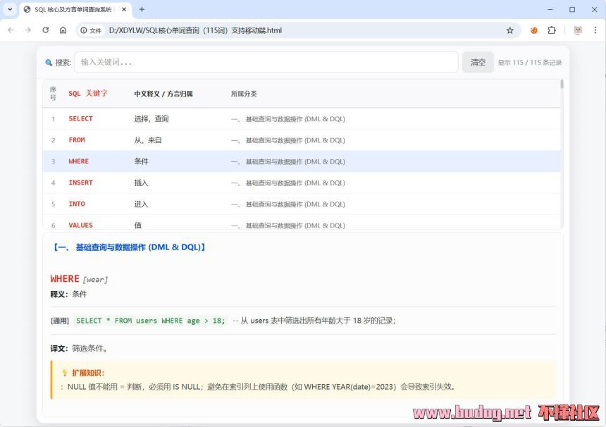
Task: Open the browser profile avatar
Action: click(x=578, y=30)
